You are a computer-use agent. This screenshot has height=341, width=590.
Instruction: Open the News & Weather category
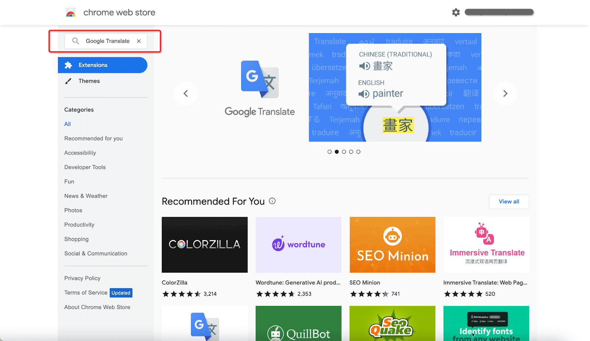tap(86, 196)
